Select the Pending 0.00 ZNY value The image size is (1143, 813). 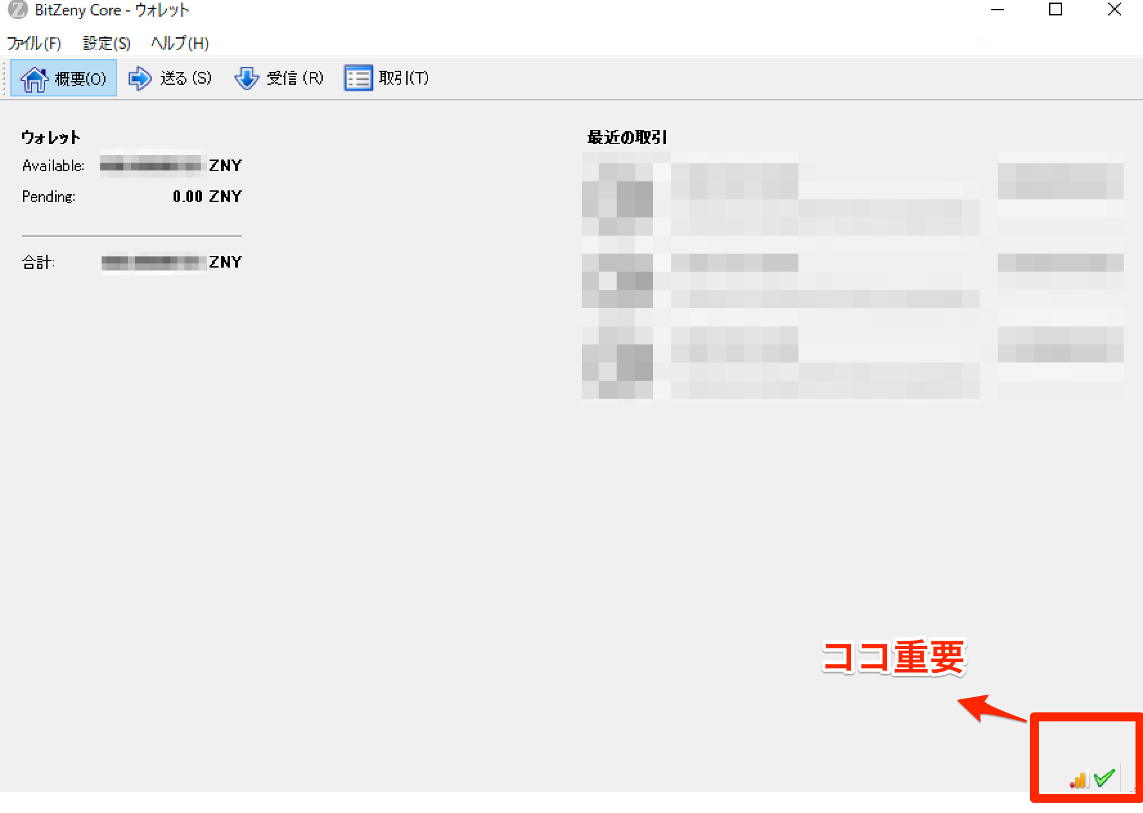(x=207, y=196)
